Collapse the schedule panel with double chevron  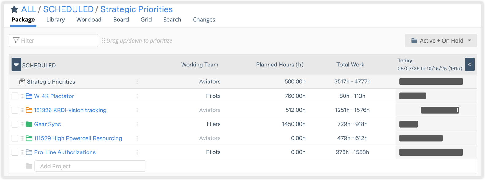pyautogui.click(x=470, y=65)
